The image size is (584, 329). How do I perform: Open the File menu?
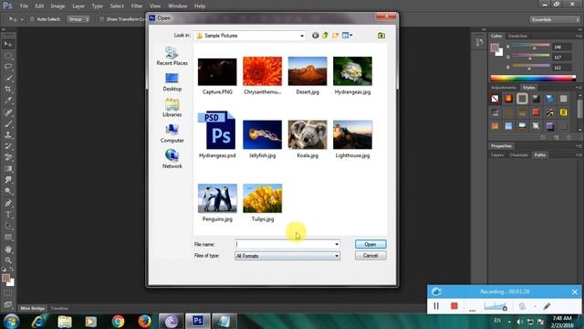tap(24, 6)
